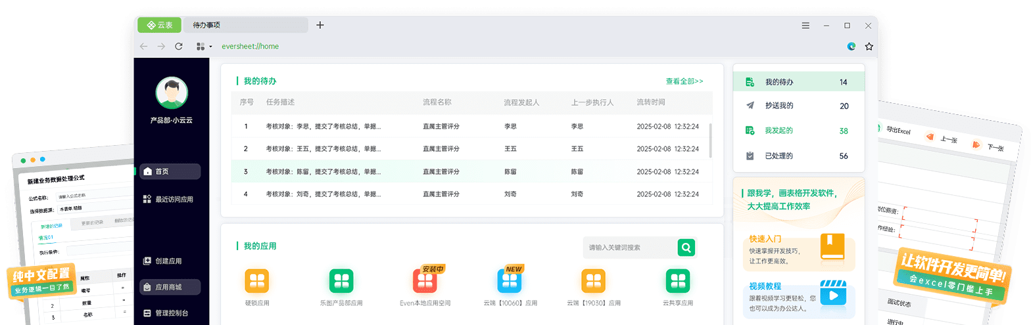The width and height of the screenshot is (1031, 325).
Task: Open the 云共享应用 green app icon
Action: [x=677, y=281]
